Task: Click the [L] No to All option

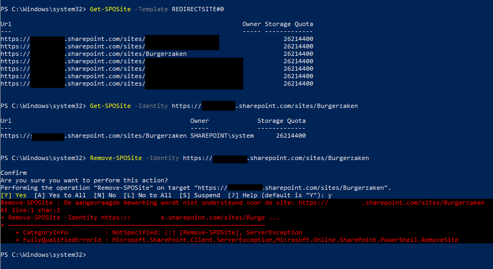Action: click(x=147, y=195)
